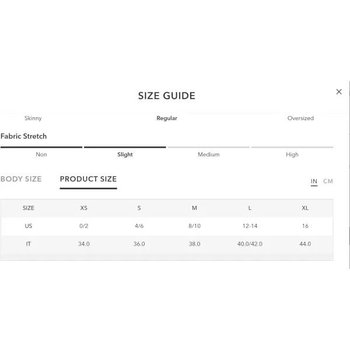Click the US size row label

[29, 226]
